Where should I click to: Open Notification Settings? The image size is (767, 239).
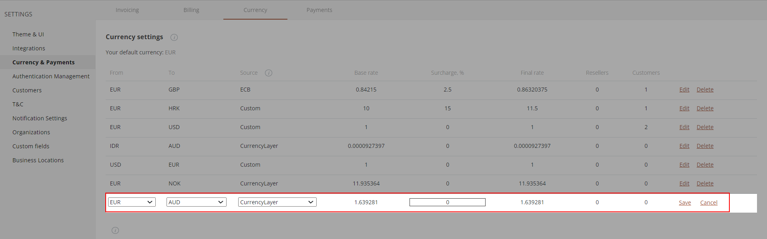(x=40, y=118)
